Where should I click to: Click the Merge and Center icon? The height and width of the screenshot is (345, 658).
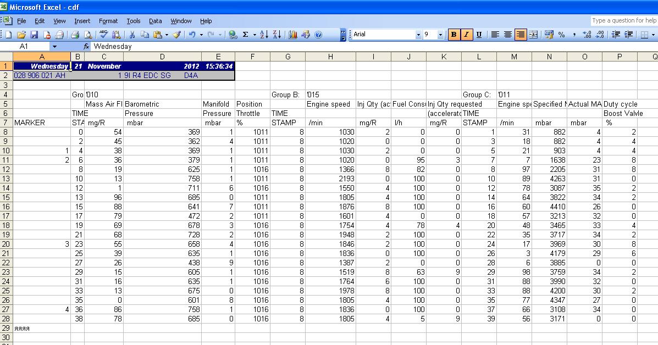pos(533,35)
